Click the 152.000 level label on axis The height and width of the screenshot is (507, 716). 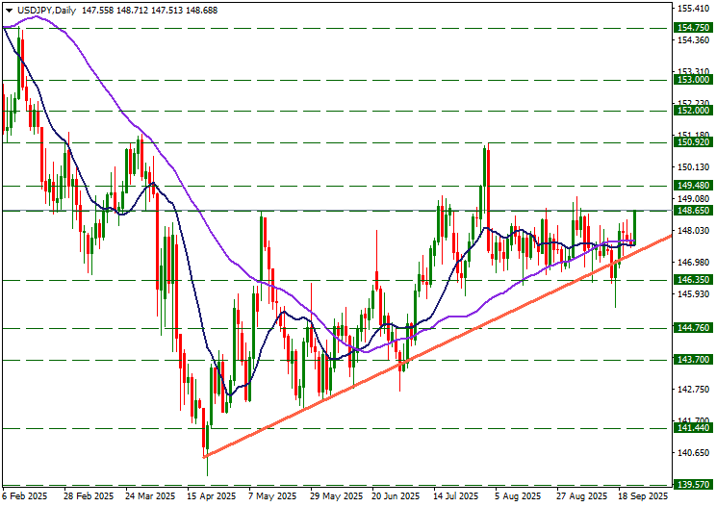coord(693,111)
